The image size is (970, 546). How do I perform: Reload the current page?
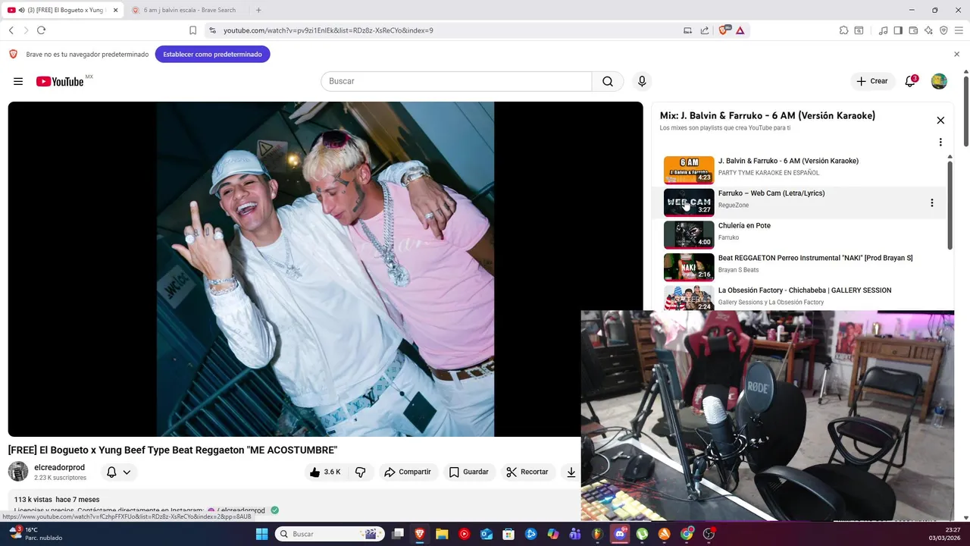[41, 30]
